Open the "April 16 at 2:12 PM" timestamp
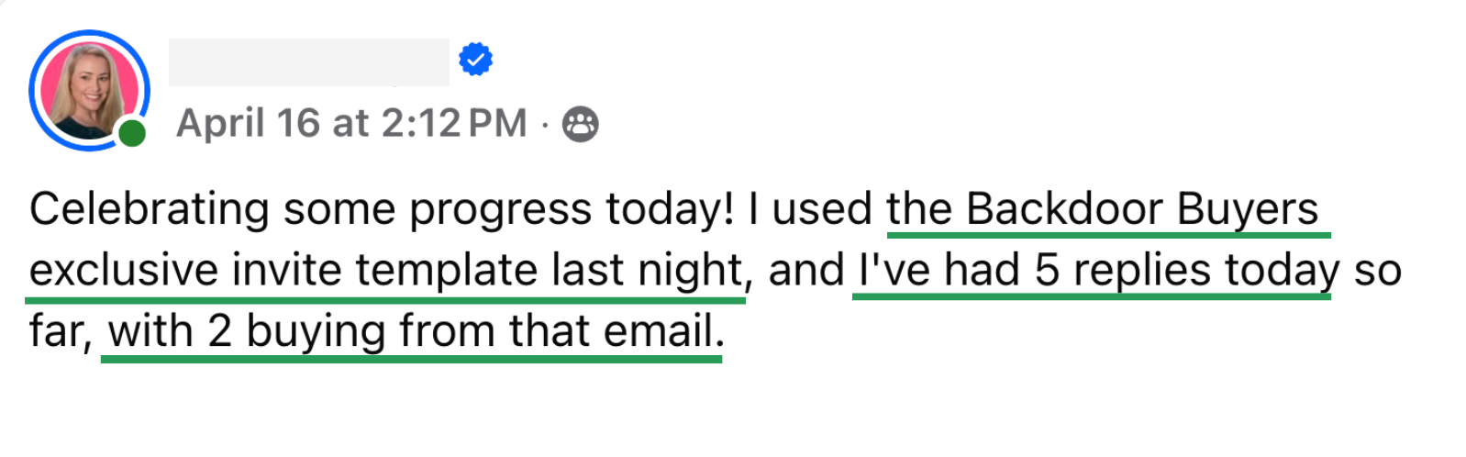 click(x=351, y=123)
